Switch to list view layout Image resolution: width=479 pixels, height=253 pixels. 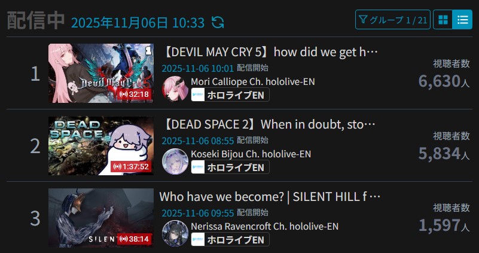462,20
